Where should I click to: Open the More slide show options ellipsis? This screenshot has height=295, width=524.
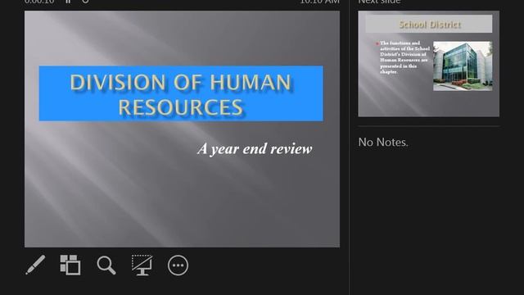[178, 265]
